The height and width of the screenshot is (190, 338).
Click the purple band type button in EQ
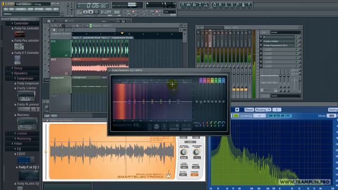coord(201,81)
